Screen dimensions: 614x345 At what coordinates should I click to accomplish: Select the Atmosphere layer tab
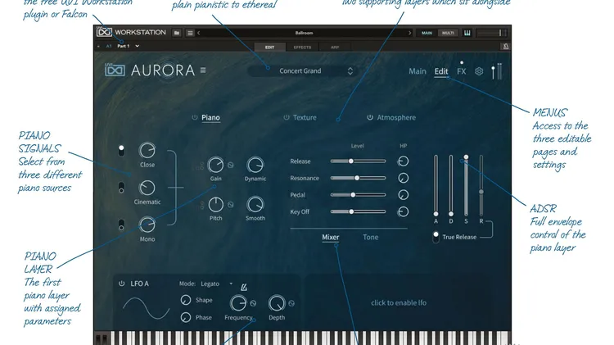click(396, 118)
